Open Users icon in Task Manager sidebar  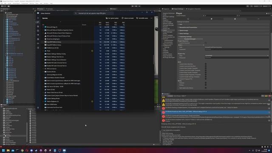(x=38, y=39)
